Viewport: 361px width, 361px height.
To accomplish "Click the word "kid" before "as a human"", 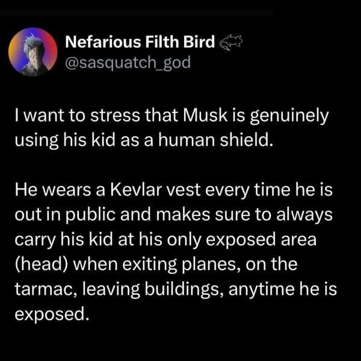I will [x=103, y=140].
